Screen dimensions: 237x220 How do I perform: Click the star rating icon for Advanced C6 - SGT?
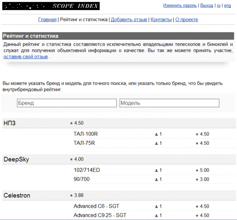(197, 206)
